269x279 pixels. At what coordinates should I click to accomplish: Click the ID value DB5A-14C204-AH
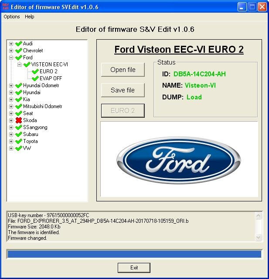[x=199, y=74]
